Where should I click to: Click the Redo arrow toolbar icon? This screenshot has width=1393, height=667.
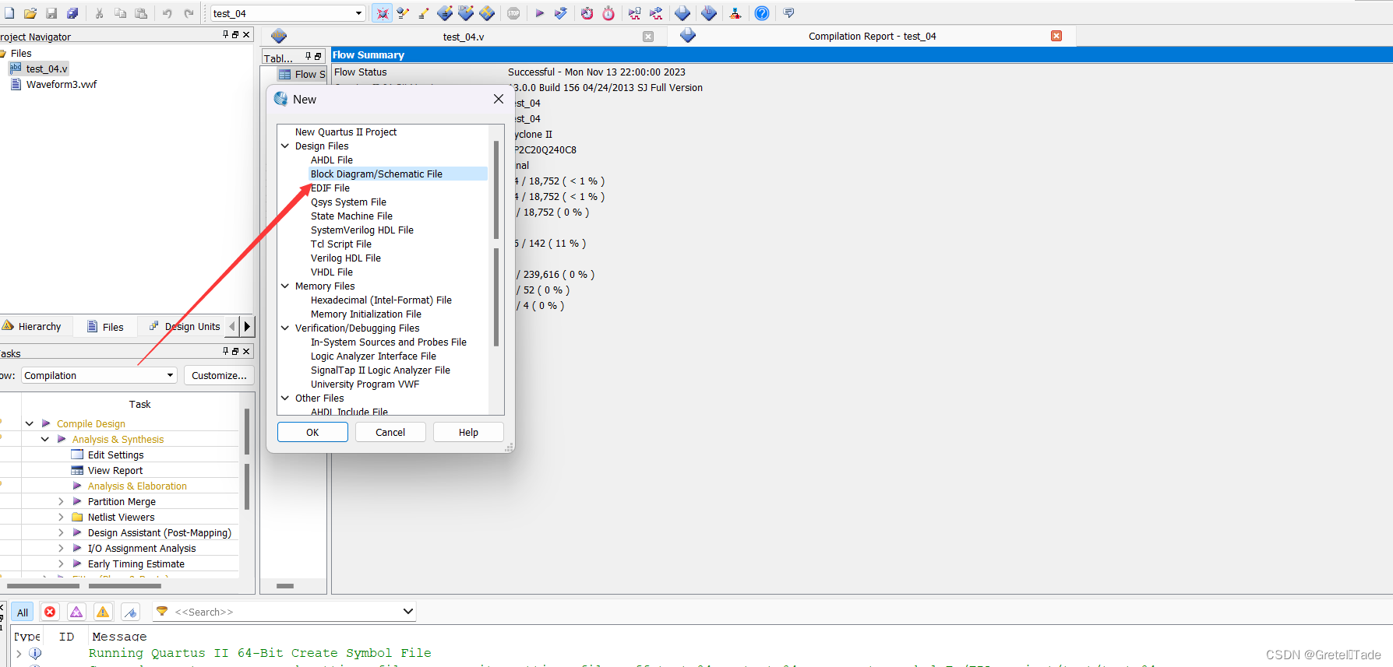[189, 13]
